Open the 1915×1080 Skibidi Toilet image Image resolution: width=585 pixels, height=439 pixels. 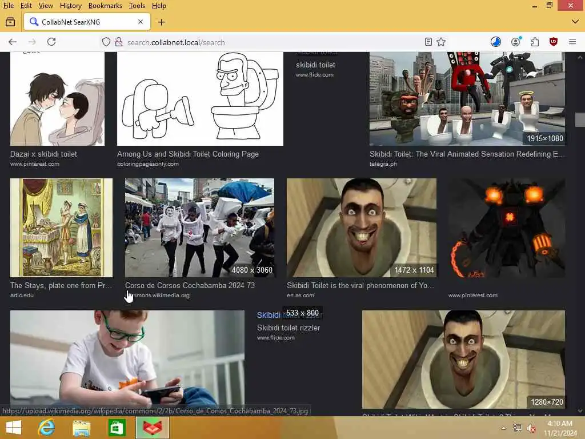467,98
